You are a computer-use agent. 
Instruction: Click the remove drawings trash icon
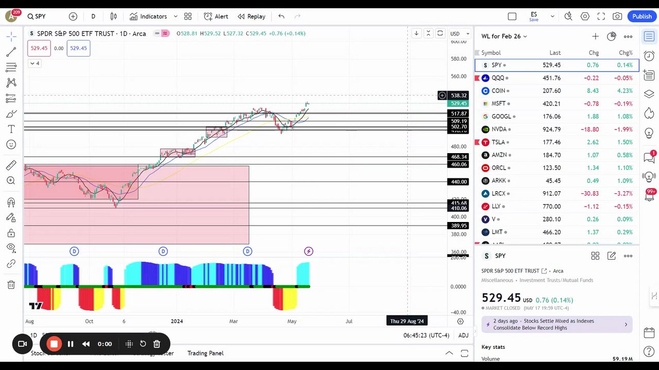pyautogui.click(x=11, y=285)
